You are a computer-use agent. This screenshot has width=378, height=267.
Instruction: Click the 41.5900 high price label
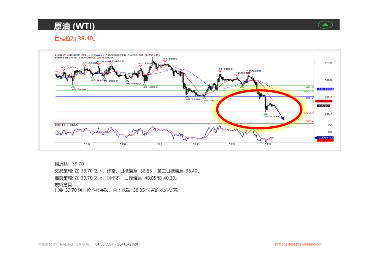click(x=170, y=59)
